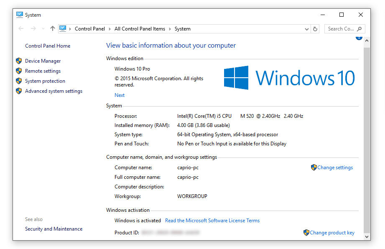Click the scrollbar down arrow
The image size is (385, 249).
[x=367, y=237]
